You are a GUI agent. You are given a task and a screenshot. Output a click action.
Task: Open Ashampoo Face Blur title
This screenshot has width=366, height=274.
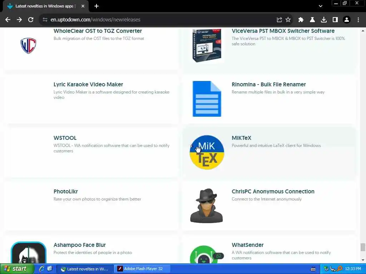[x=80, y=245]
